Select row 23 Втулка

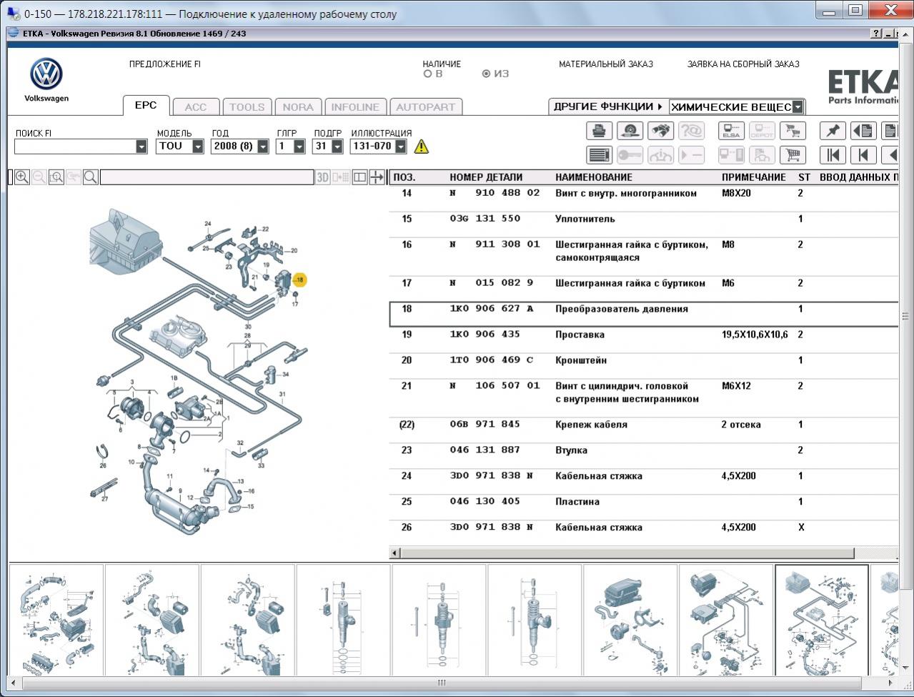(643, 456)
